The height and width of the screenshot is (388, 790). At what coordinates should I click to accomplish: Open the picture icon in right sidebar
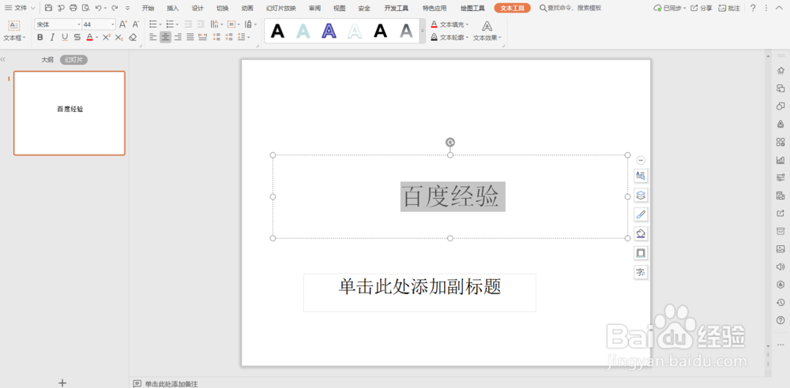(781, 248)
